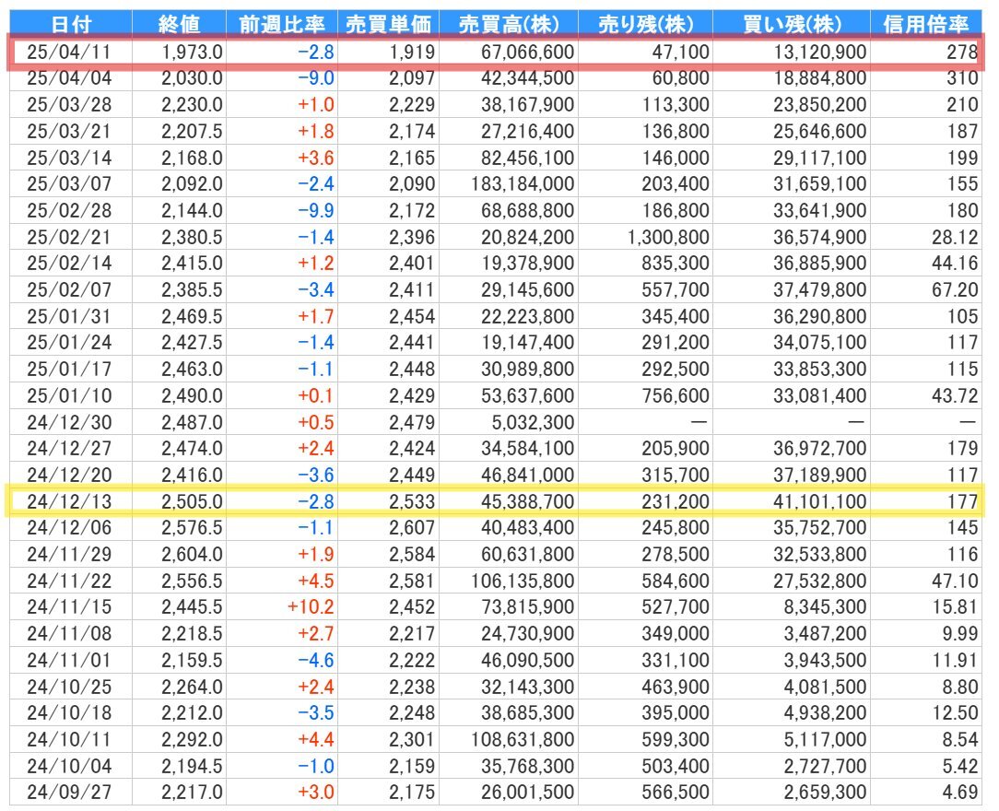
Task: Click weekly change +10.2
Action: click(311, 607)
